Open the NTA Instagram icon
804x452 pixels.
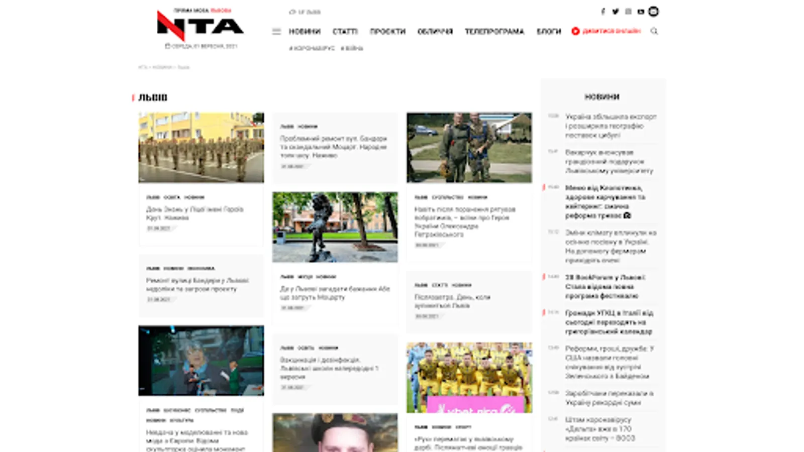coord(628,12)
